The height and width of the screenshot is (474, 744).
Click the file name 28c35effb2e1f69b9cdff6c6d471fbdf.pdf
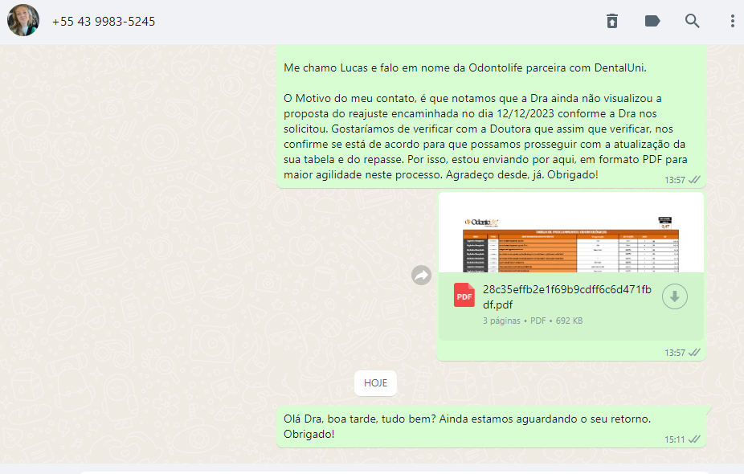click(567, 297)
